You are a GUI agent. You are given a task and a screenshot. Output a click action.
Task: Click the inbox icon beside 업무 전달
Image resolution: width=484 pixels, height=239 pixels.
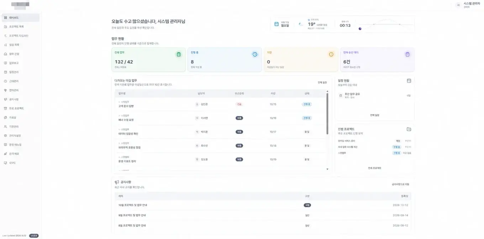tap(5, 54)
